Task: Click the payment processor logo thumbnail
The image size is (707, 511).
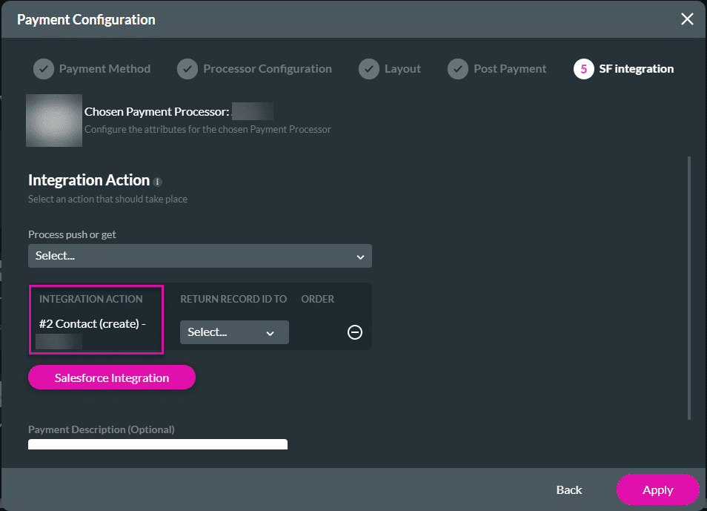Action: tap(54, 120)
